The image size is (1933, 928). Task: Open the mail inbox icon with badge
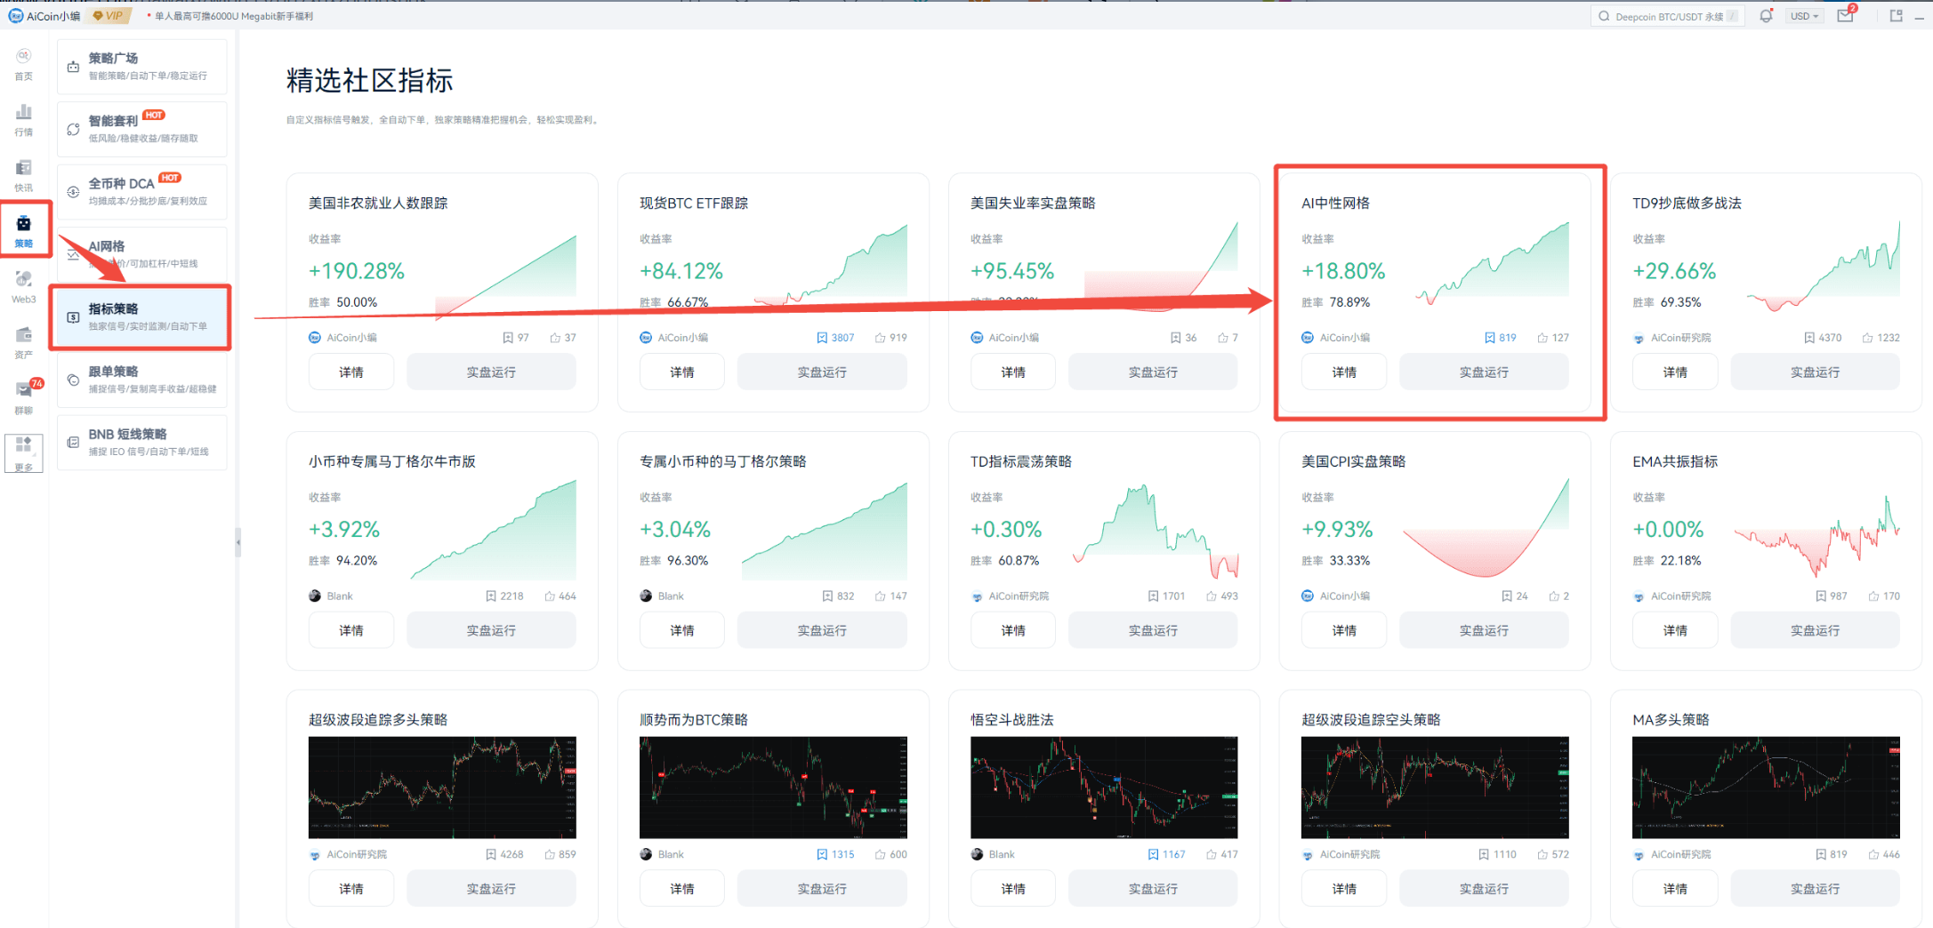1846,16
